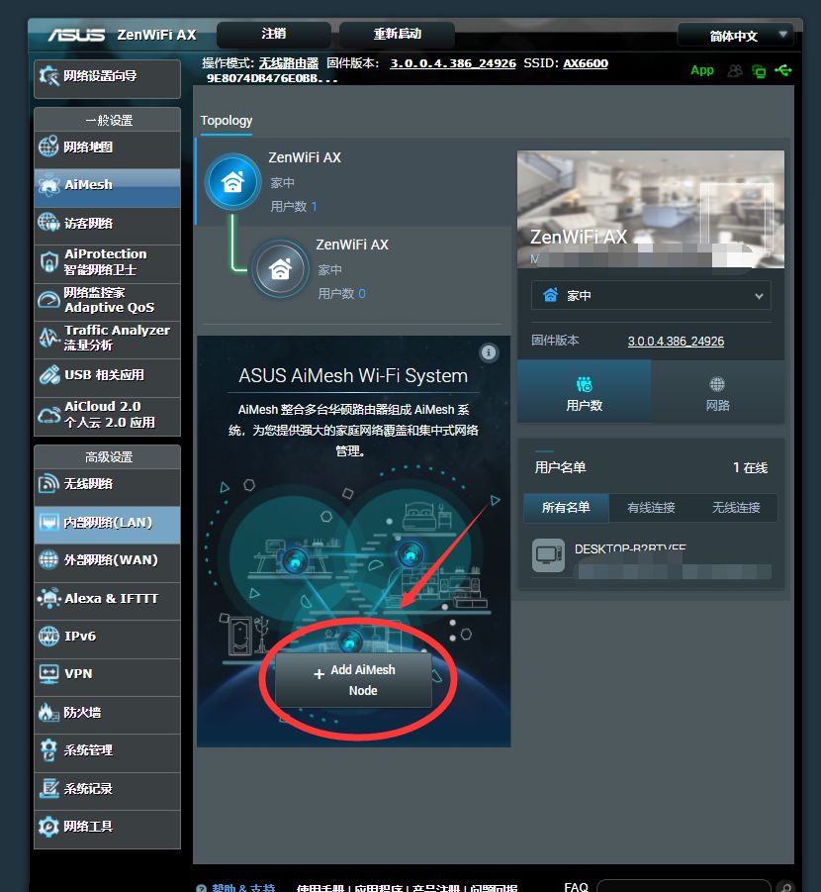This screenshot has height=892, width=821.
Task: Open 外部网络(WAN) via its globe icon
Action: (x=48, y=559)
